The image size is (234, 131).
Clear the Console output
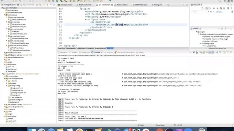click(201, 52)
